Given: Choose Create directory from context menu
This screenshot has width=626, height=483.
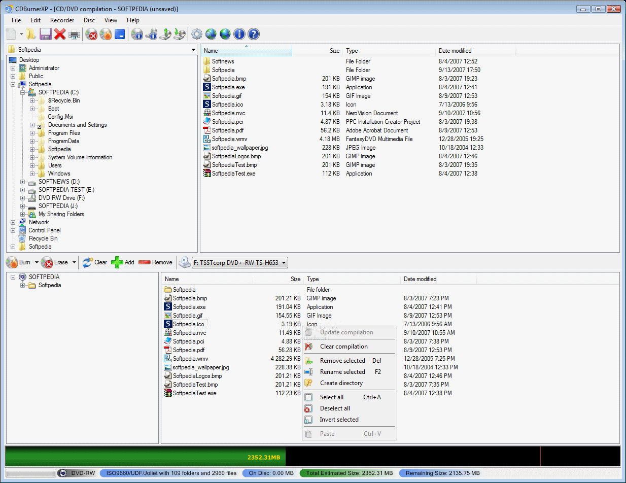Looking at the screenshot, I should [x=349, y=383].
